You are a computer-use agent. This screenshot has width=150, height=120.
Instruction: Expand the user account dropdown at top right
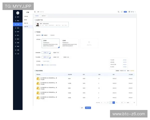[132, 12]
